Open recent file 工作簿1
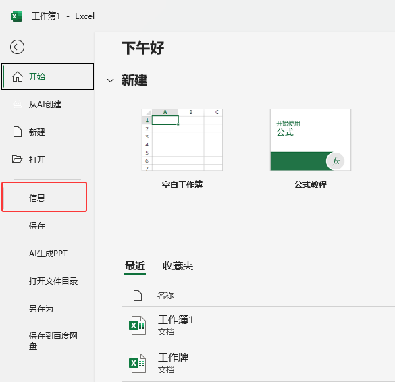 258,325
